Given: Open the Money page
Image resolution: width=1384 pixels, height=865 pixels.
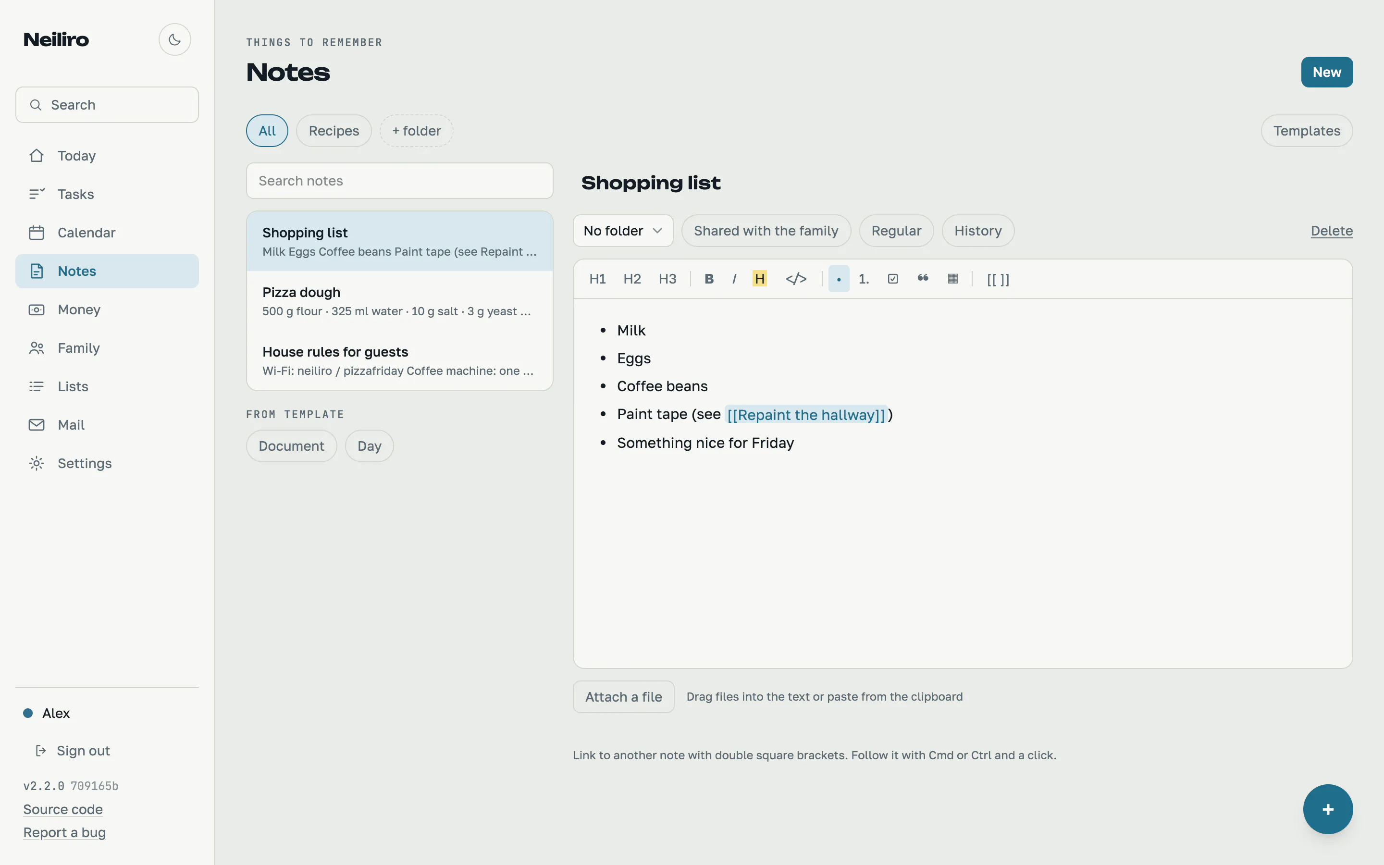Looking at the screenshot, I should [x=107, y=309].
